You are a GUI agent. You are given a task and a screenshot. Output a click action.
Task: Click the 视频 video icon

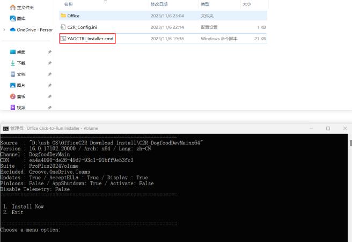(x=13, y=107)
